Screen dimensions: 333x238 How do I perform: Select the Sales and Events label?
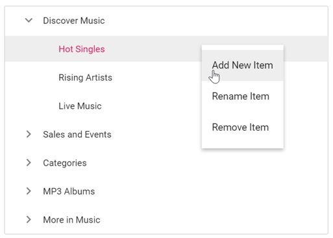[x=77, y=135]
